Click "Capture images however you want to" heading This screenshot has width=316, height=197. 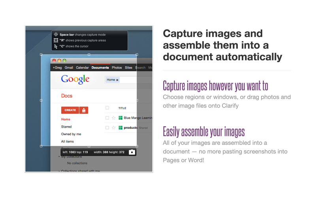pyautogui.click(x=215, y=86)
